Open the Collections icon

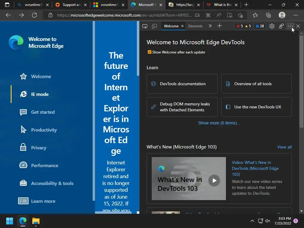pos(268,15)
